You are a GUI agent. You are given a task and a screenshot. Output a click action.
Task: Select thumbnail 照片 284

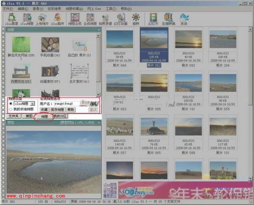[x=223, y=48]
